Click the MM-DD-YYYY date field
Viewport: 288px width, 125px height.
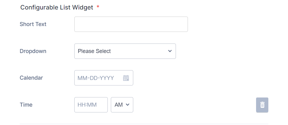(x=98, y=78)
